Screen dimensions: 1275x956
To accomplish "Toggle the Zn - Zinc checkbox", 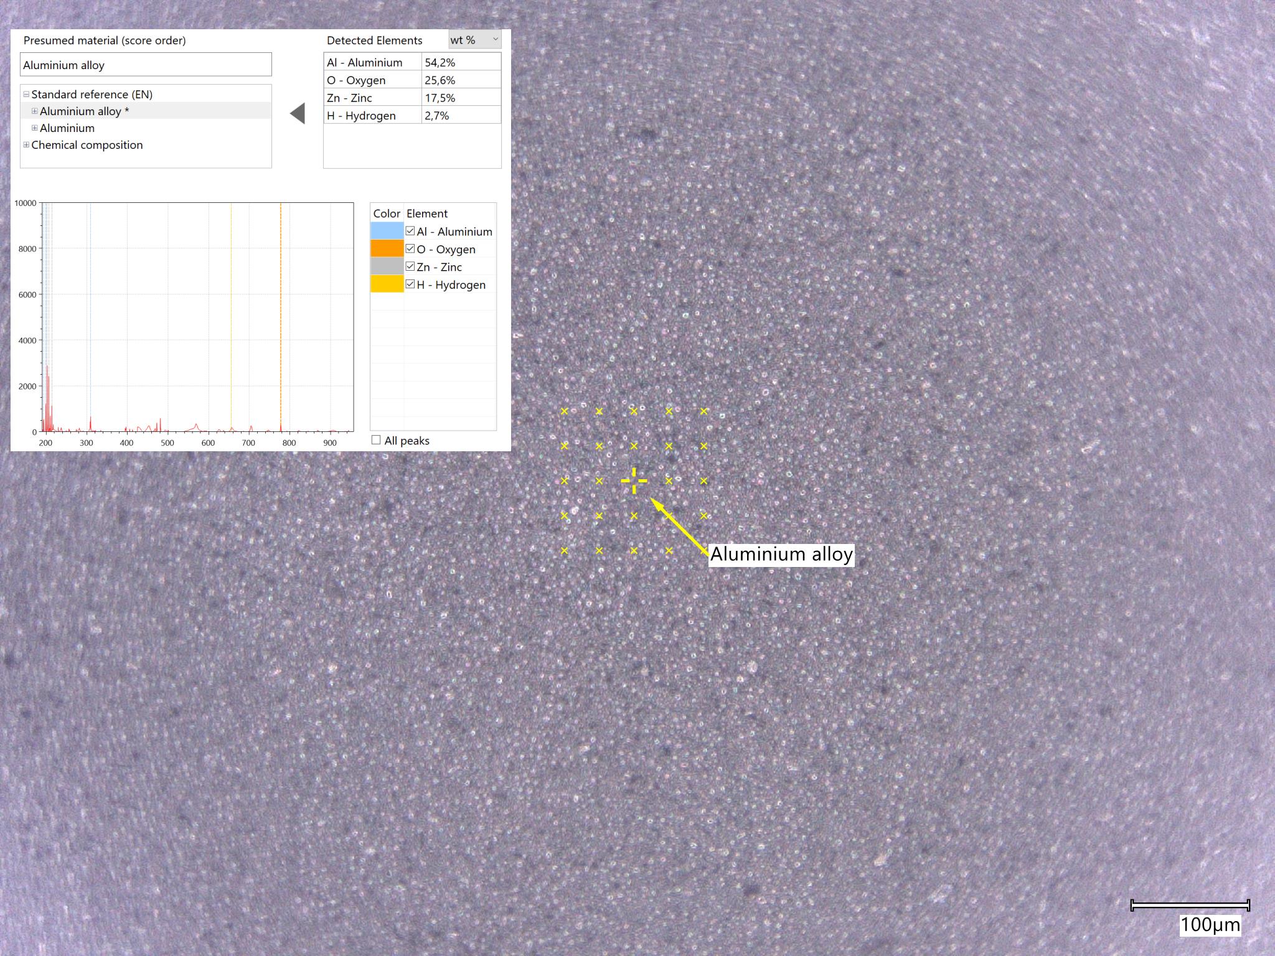I will click(x=410, y=266).
